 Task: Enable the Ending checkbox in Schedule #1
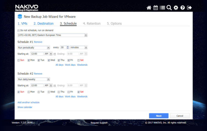[55, 54]
